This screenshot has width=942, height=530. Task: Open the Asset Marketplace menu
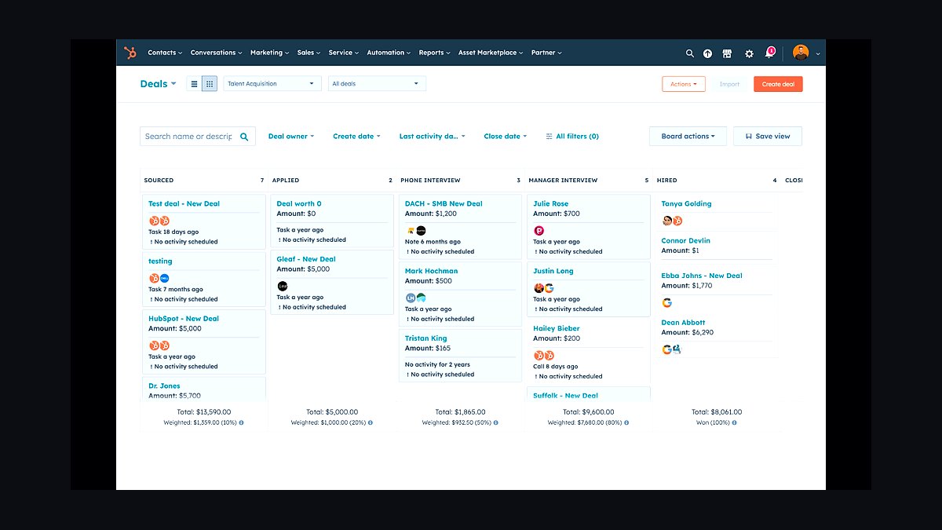coord(491,53)
